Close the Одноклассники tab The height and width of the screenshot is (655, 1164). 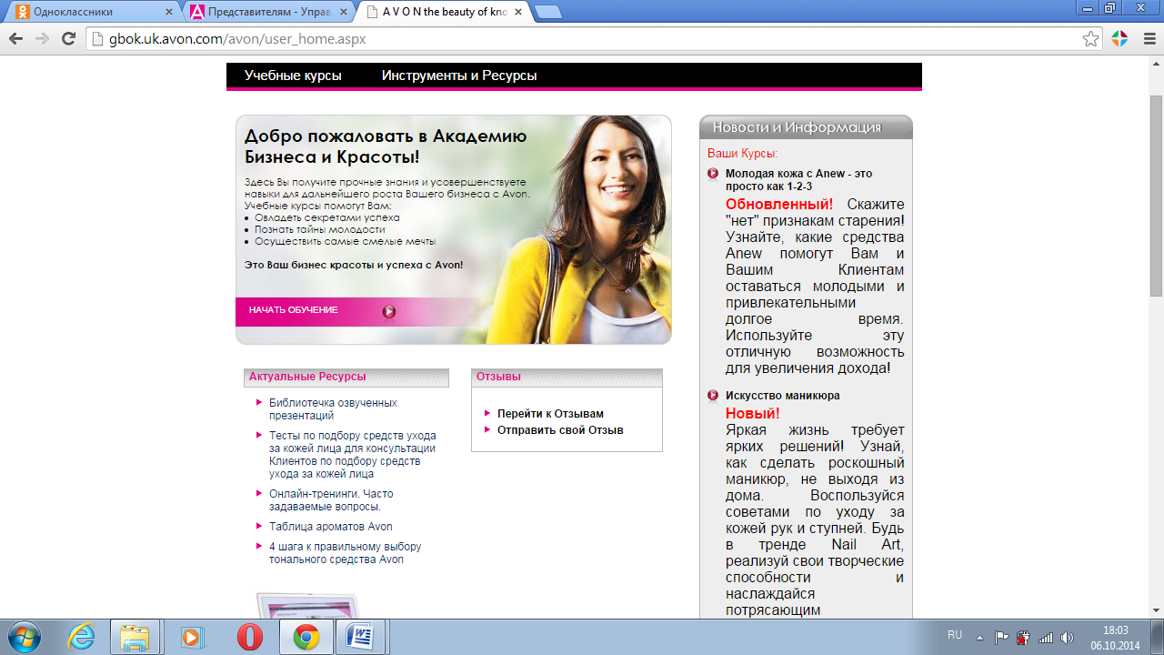click(x=167, y=13)
